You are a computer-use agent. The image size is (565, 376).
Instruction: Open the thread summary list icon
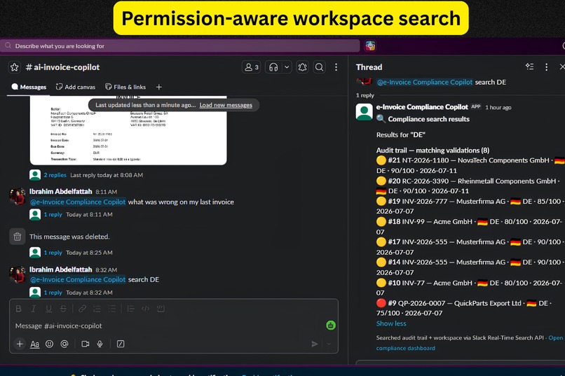530,67
